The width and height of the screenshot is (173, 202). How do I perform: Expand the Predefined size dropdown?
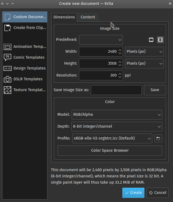(101, 40)
